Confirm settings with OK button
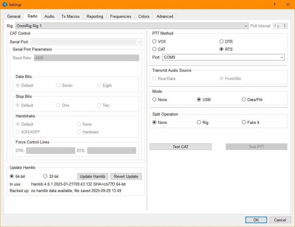Image resolution: width=295 pixels, height=227 pixels. click(256, 220)
